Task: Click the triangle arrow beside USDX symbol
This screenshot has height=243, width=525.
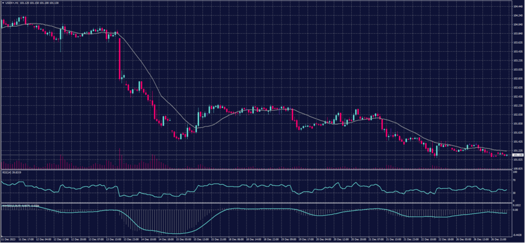Action: pos(3,2)
